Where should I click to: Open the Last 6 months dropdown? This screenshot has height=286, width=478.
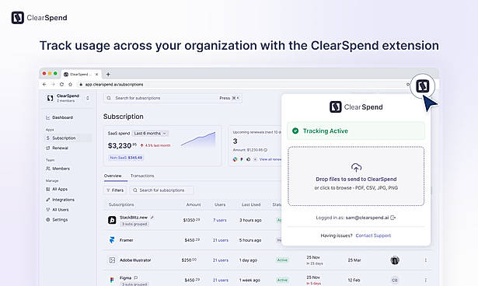150,133
